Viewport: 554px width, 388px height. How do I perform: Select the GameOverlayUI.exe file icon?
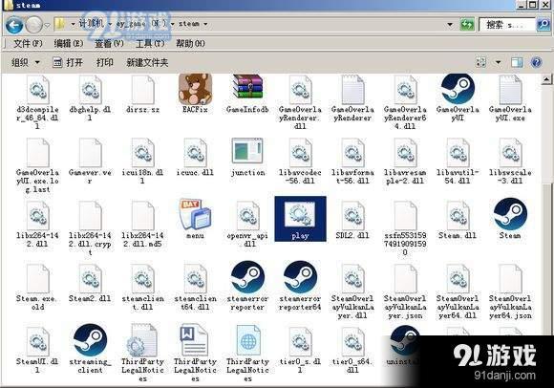510,90
